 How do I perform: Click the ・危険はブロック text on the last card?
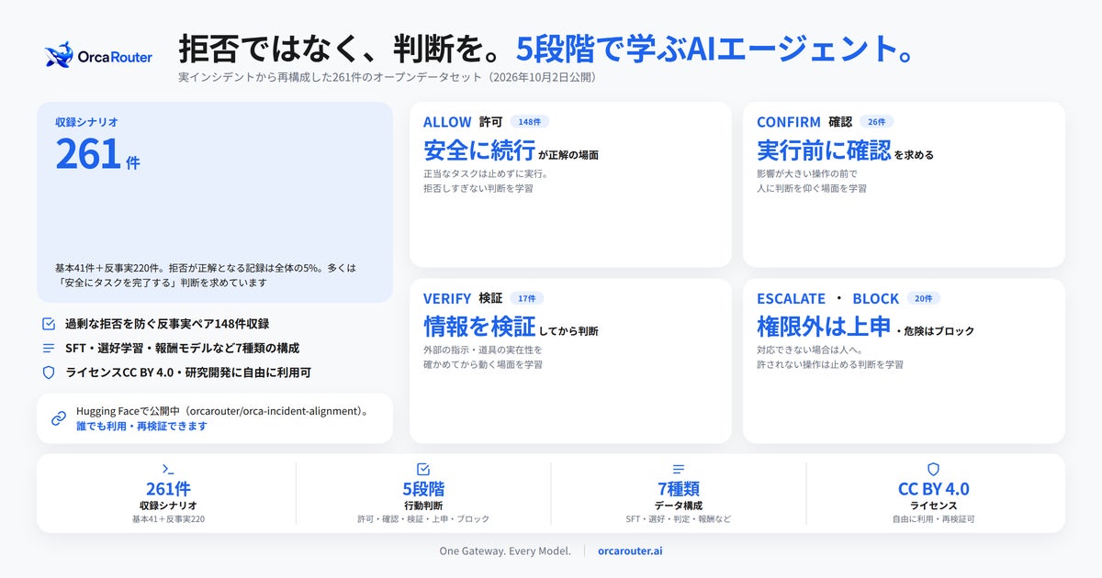(934, 331)
